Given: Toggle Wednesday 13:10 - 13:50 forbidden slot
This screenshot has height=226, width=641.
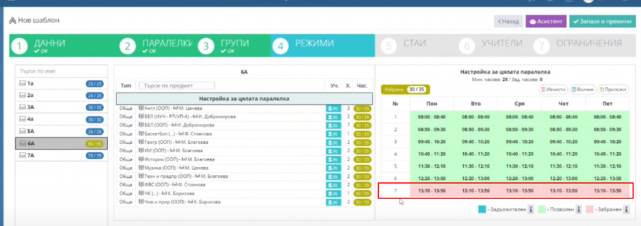Looking at the screenshot, I should 520,191.
